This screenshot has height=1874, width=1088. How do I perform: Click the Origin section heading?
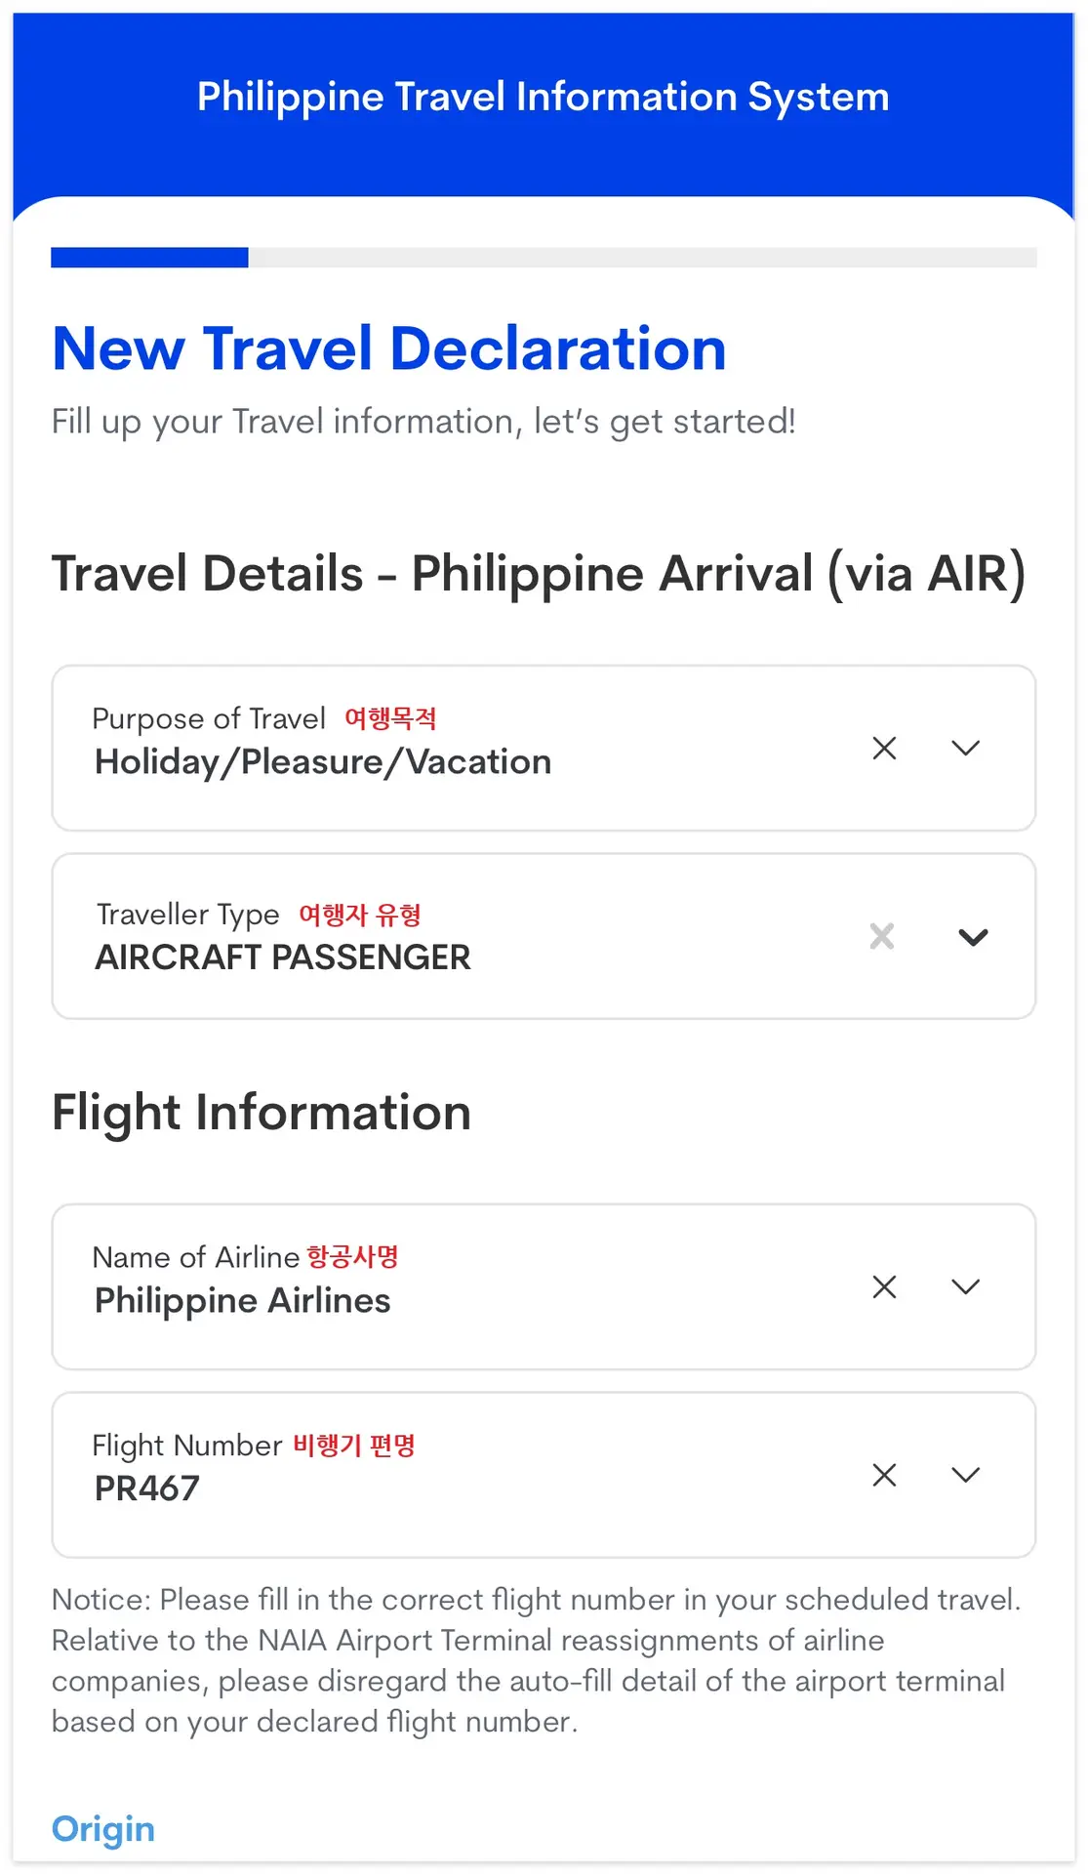103,1829
